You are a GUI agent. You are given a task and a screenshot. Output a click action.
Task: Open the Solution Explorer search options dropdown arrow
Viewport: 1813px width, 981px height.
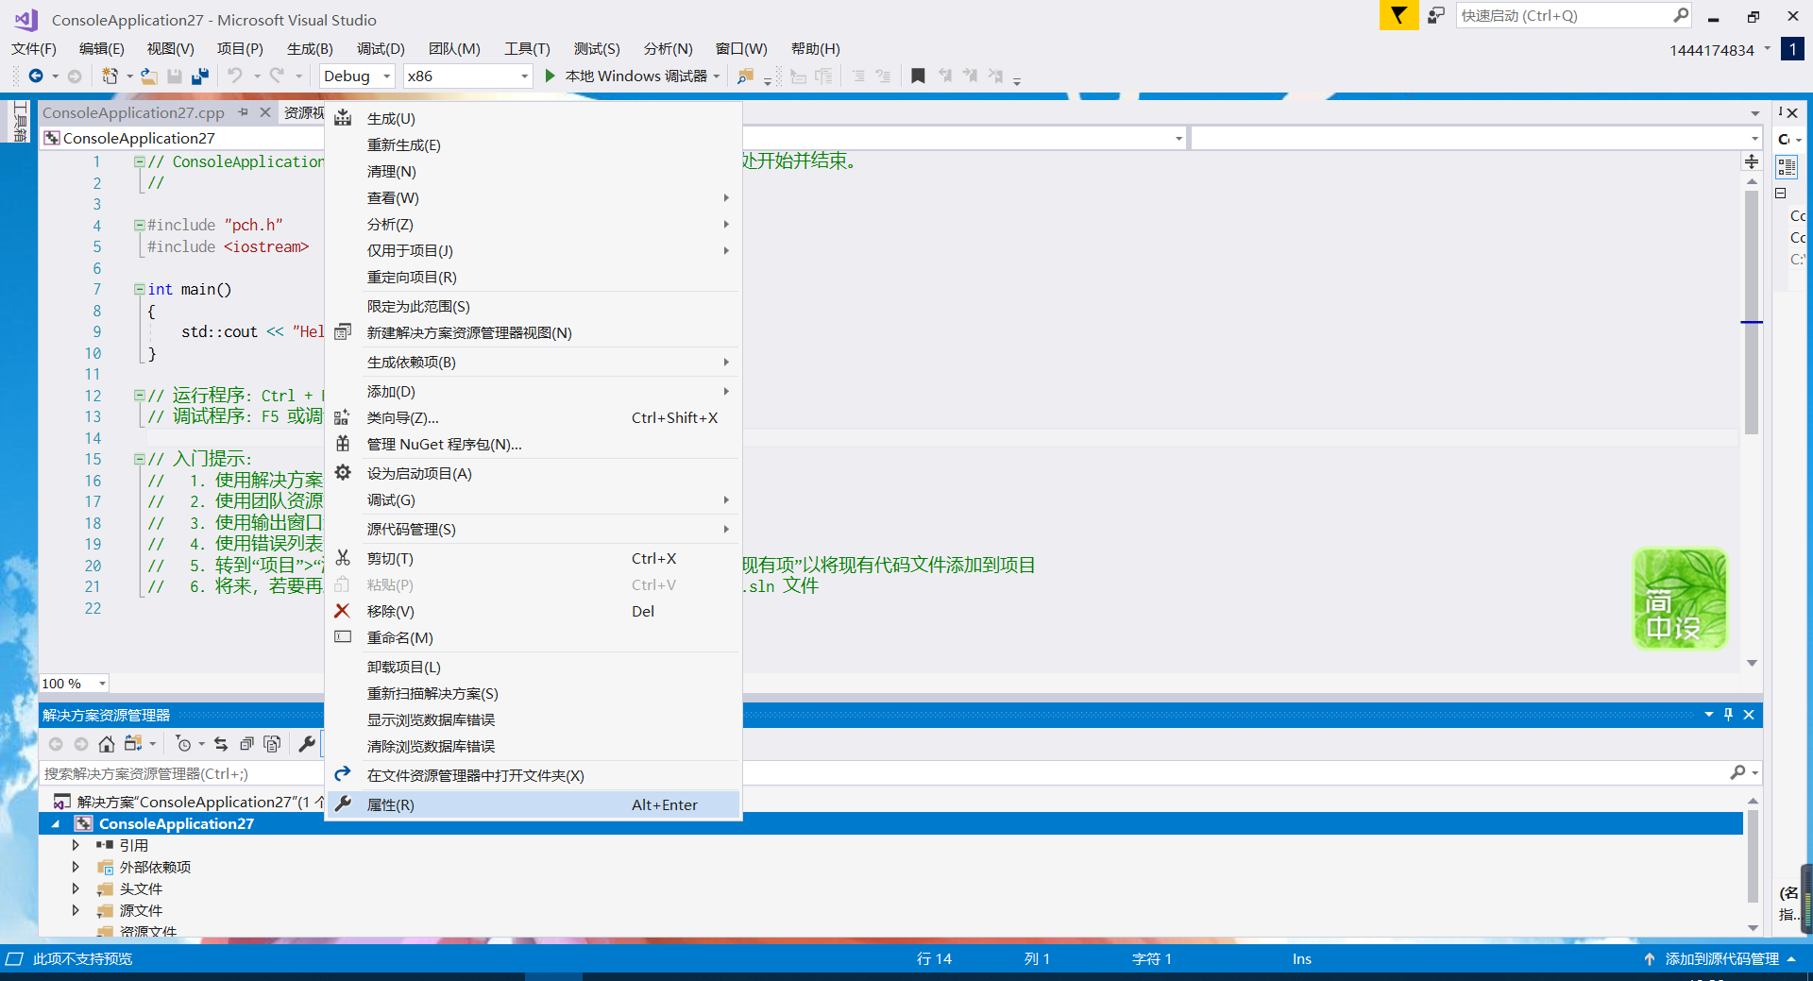(1755, 773)
